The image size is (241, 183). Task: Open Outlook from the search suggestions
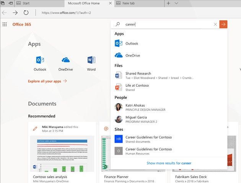tap(169, 44)
